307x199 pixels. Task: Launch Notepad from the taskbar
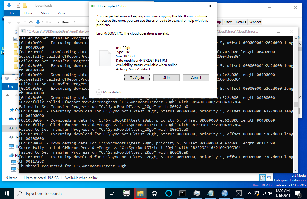click(x=211, y=193)
